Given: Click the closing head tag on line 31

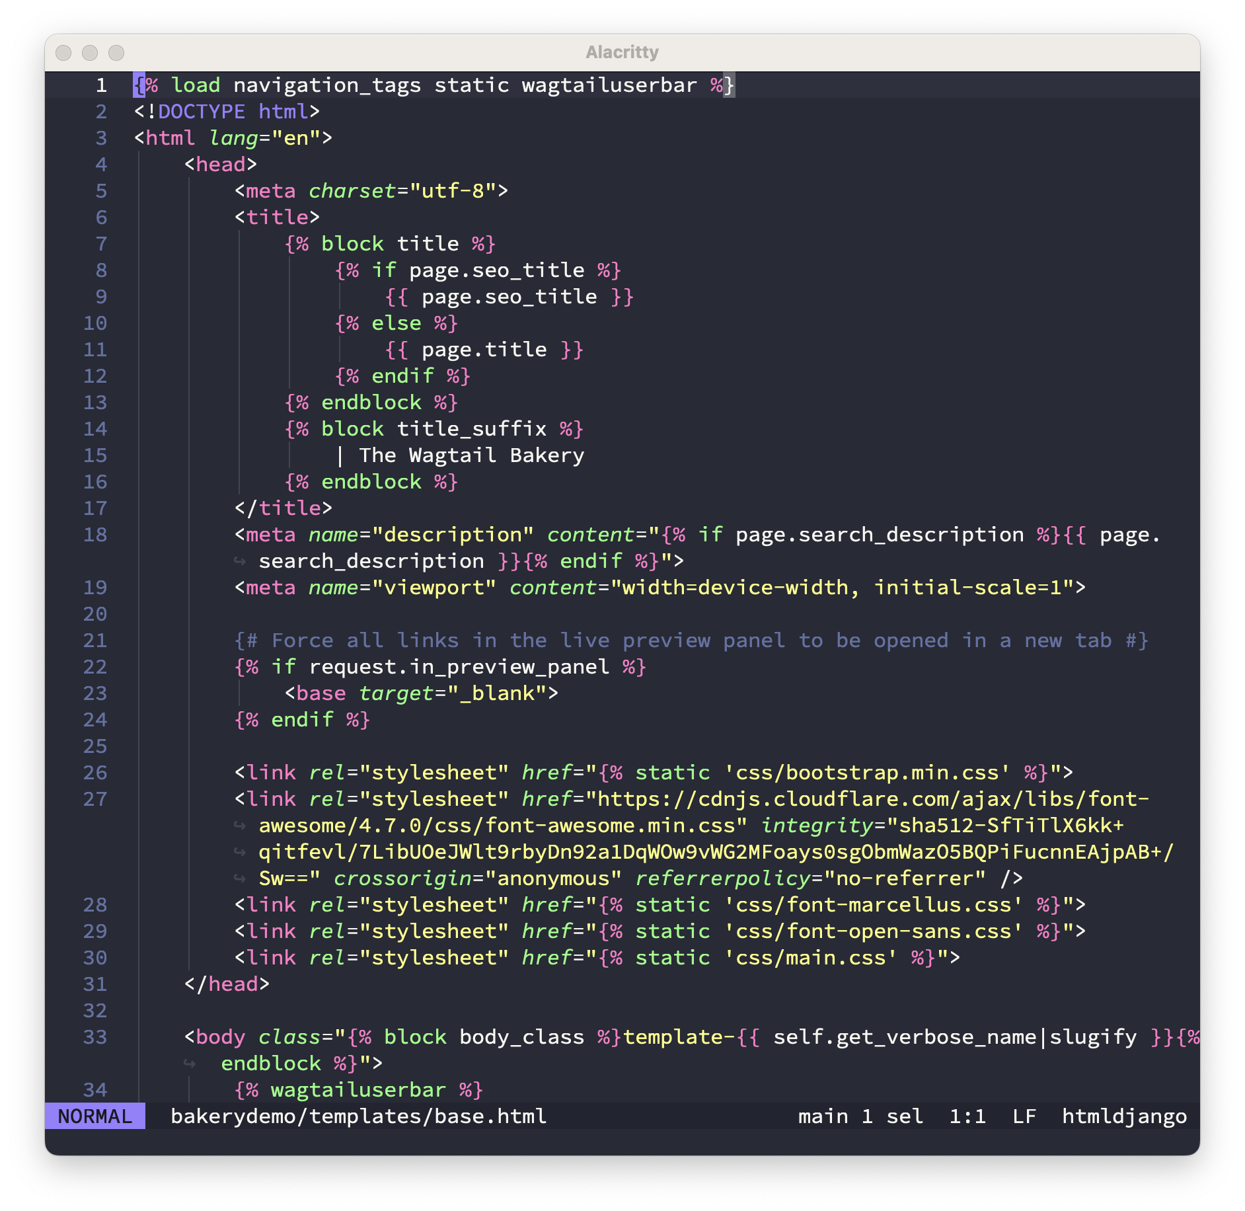Looking at the screenshot, I should click(x=227, y=984).
